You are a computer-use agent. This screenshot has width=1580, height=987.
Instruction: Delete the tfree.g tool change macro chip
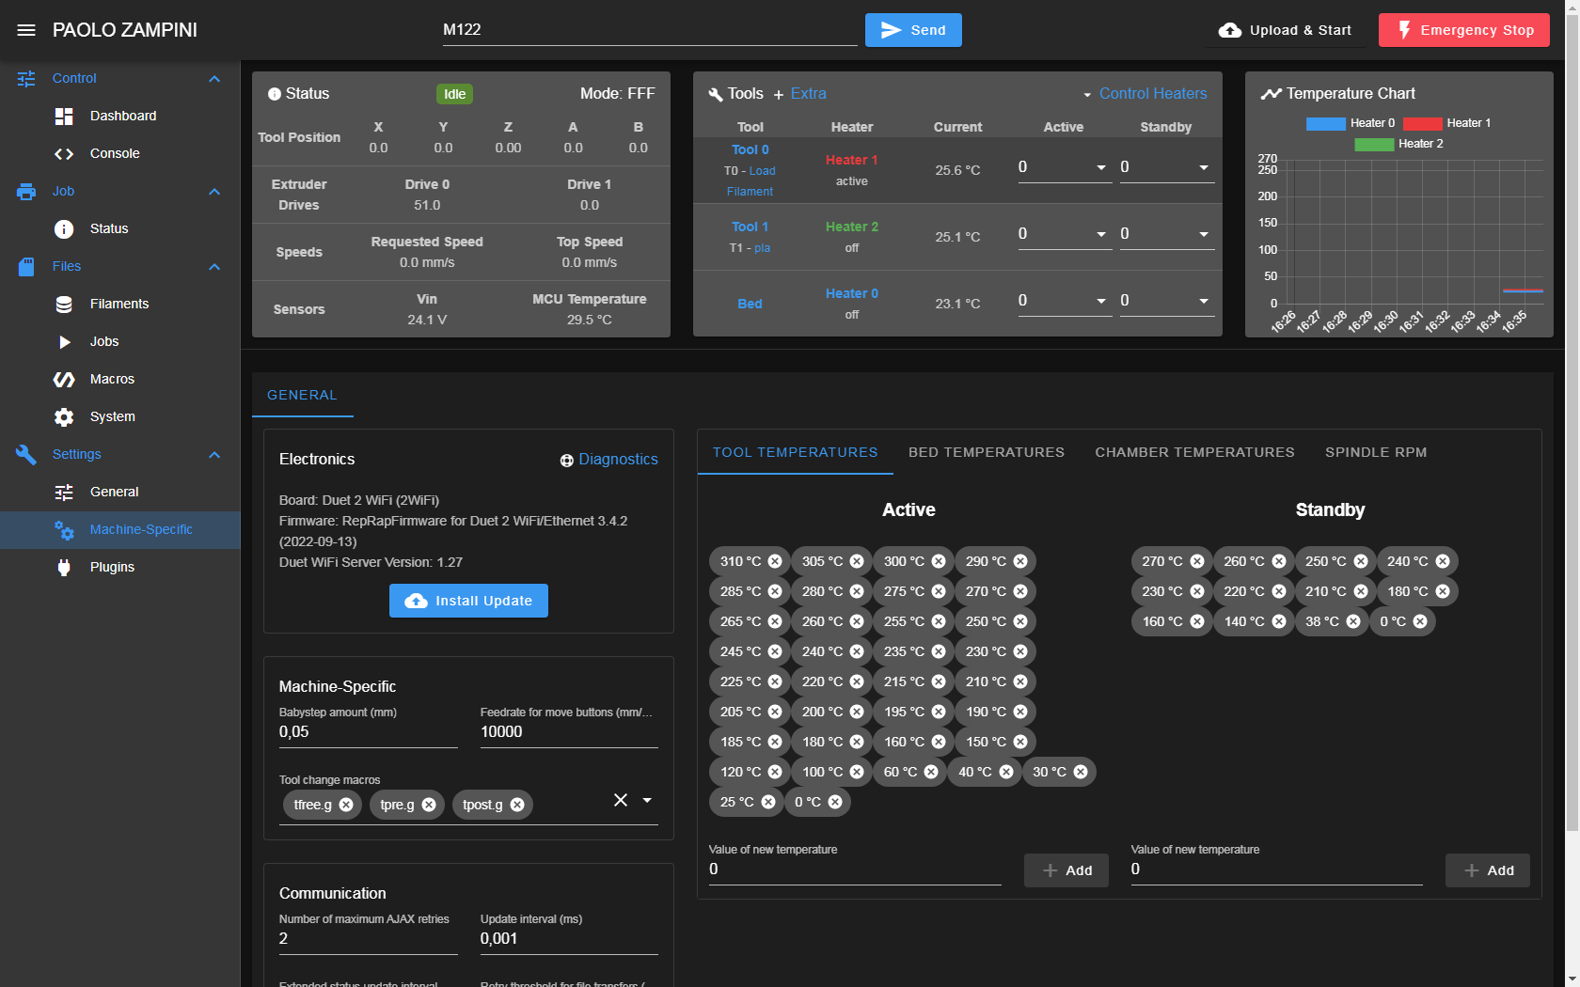click(346, 805)
